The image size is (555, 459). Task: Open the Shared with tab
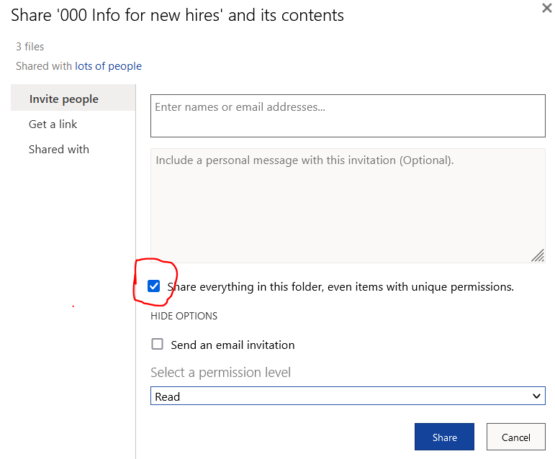click(x=59, y=150)
